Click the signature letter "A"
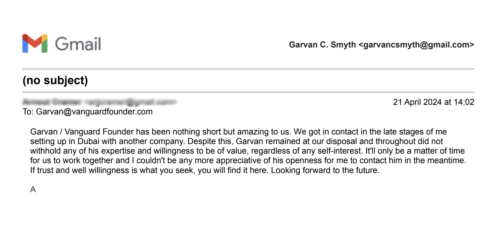 tap(33, 190)
